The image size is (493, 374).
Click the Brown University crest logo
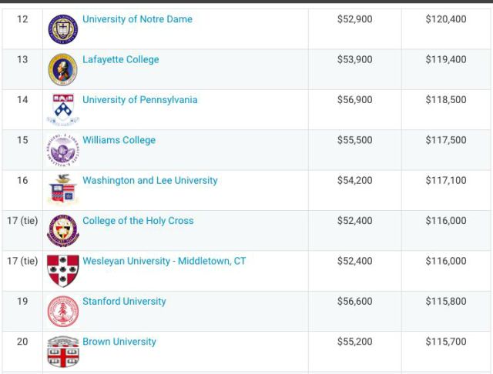(63, 352)
